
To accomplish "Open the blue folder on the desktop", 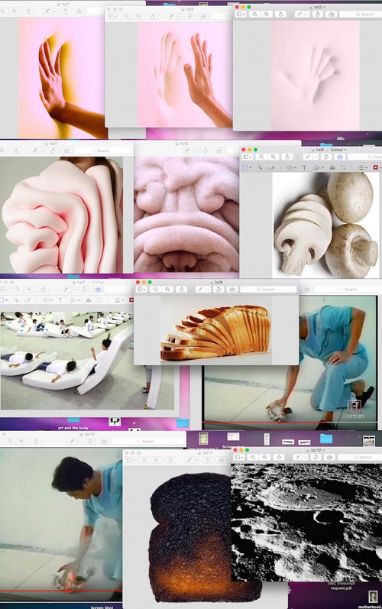I will click(x=326, y=439).
